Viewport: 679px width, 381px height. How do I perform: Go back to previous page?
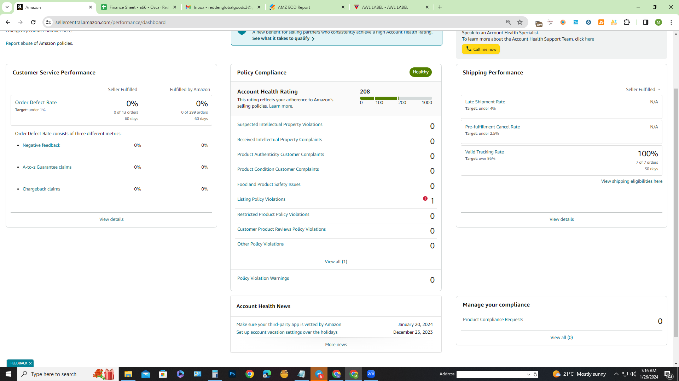pyautogui.click(x=8, y=22)
